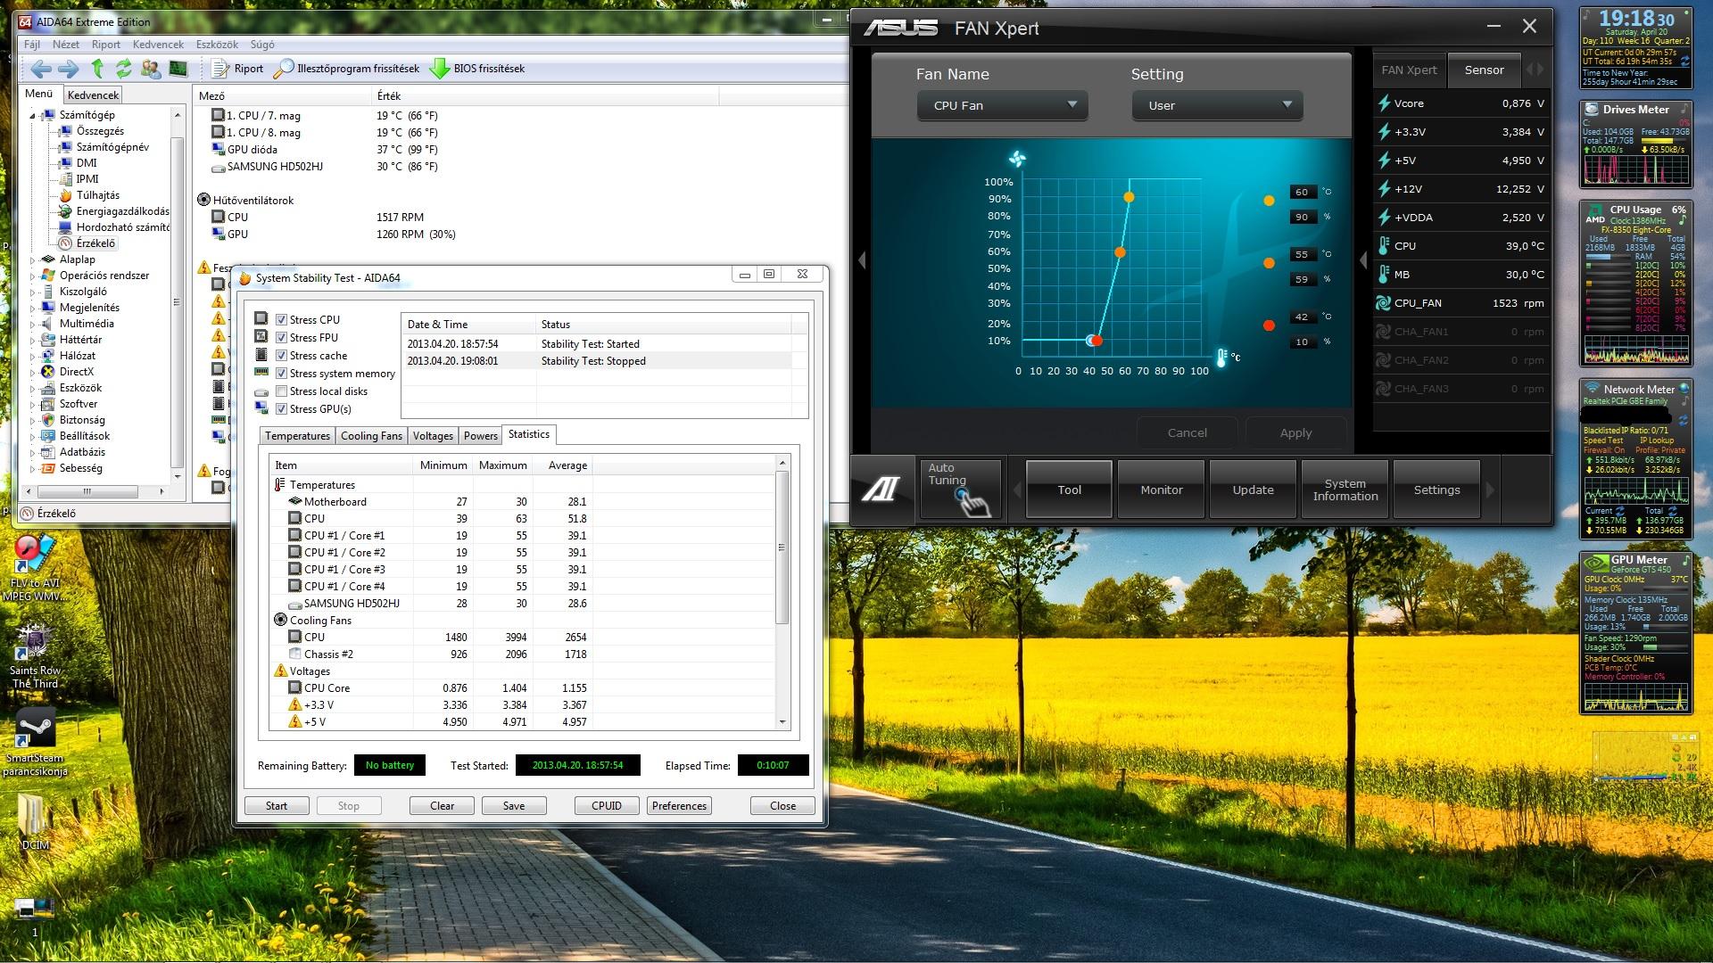The width and height of the screenshot is (1713, 963).
Task: Click the green up arrow in AIDA64 toolbar
Action: (97, 68)
